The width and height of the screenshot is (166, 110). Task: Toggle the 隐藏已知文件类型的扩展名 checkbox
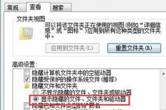click(27, 105)
